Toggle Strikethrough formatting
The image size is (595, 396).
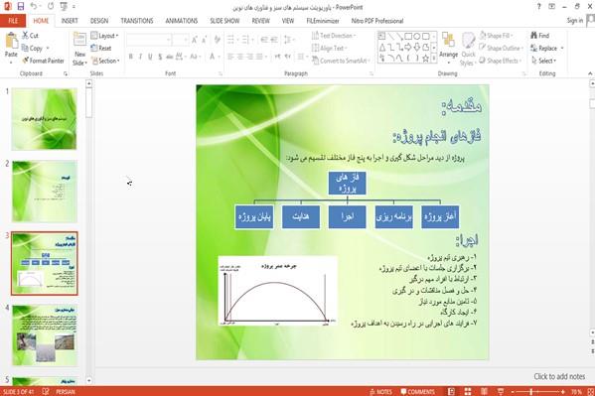coord(170,57)
